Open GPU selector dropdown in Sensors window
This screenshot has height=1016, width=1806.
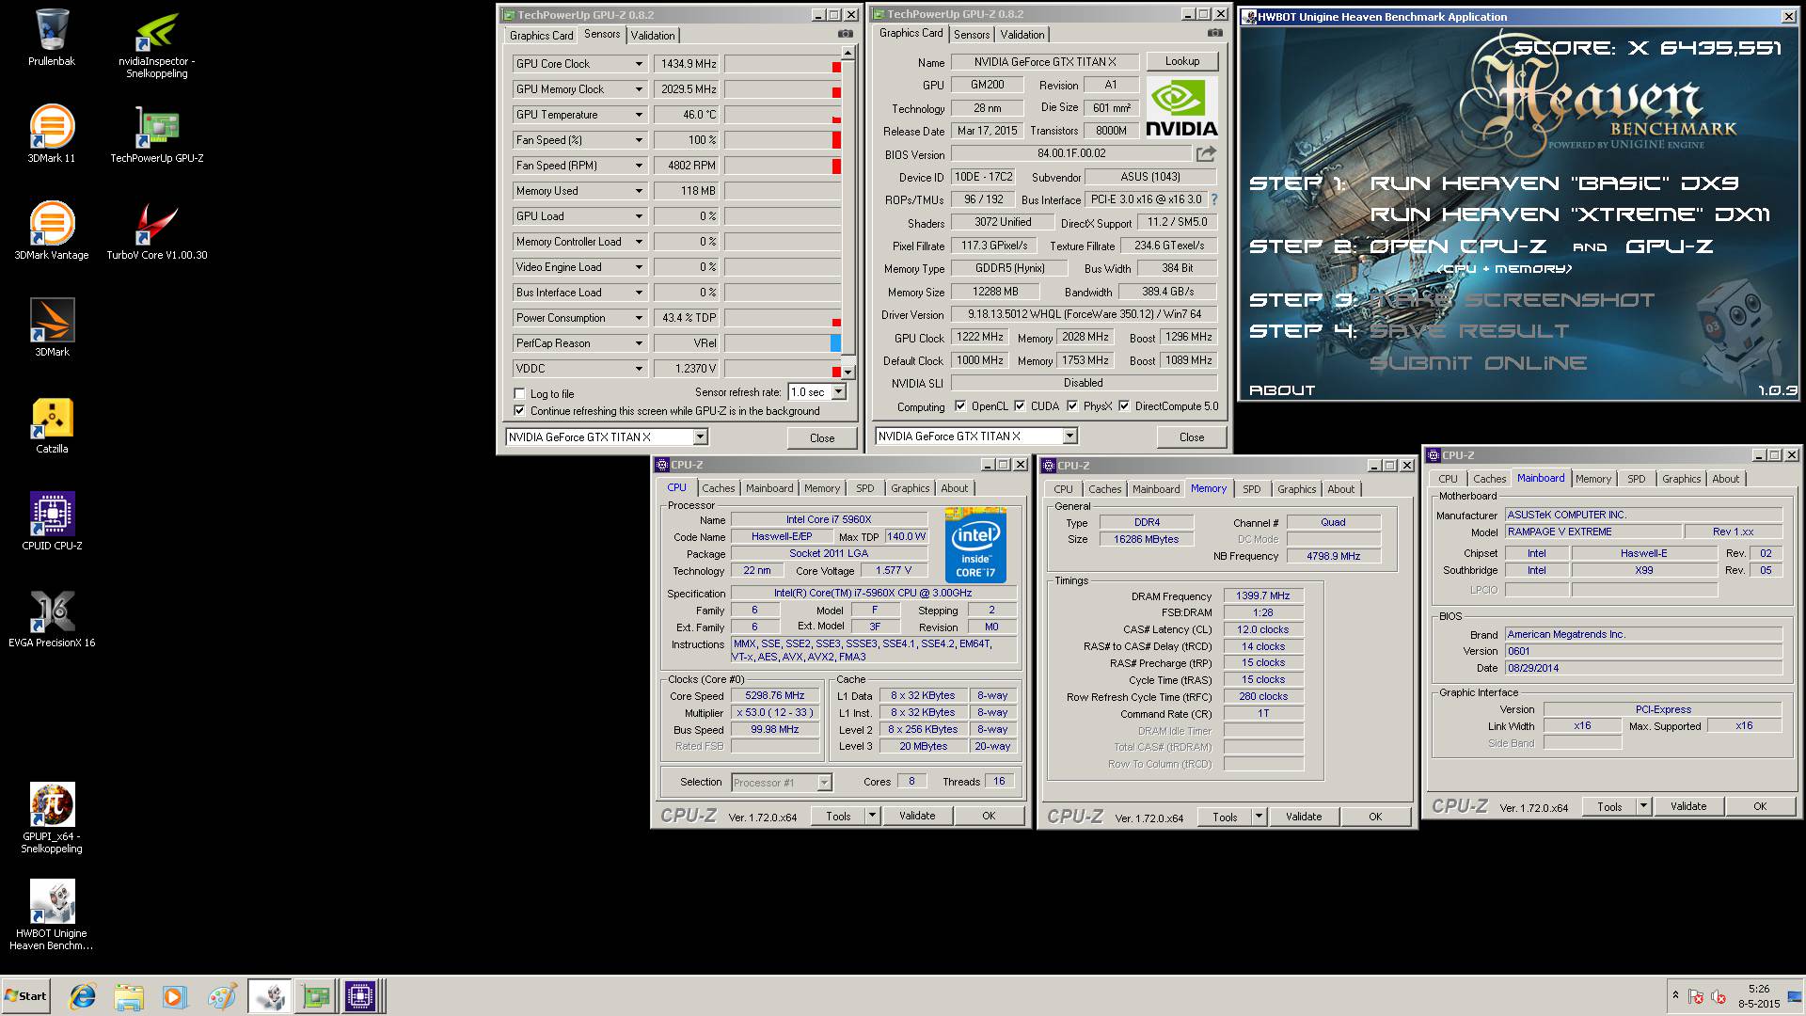700,437
